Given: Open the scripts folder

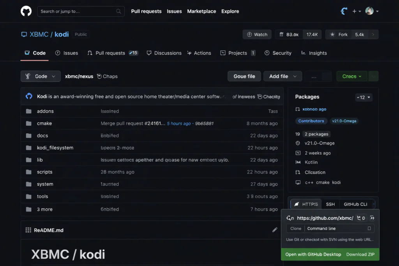Looking at the screenshot, I should coord(44,172).
